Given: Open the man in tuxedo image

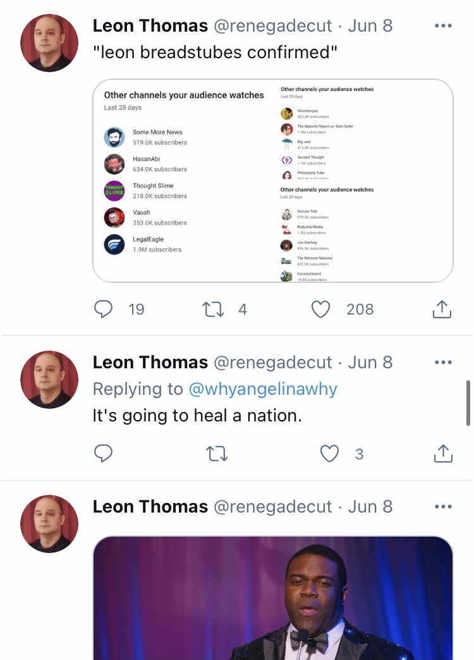Looking at the screenshot, I should [x=273, y=598].
